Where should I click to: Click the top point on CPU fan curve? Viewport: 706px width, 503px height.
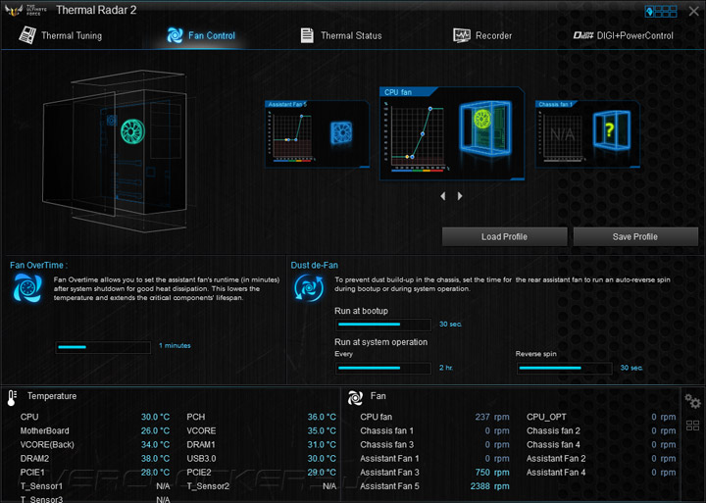coord(430,109)
